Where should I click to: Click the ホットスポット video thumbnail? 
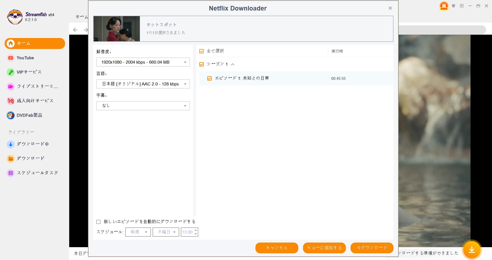click(x=117, y=29)
